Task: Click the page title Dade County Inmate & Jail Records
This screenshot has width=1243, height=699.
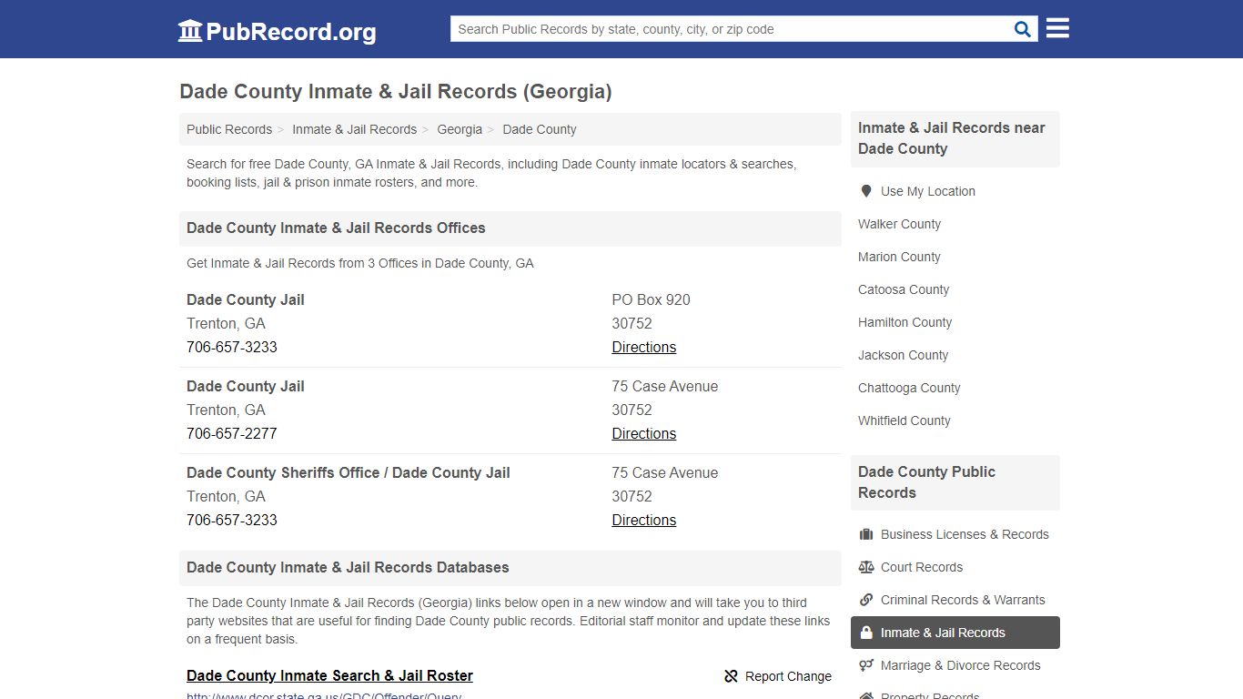Action: [396, 91]
